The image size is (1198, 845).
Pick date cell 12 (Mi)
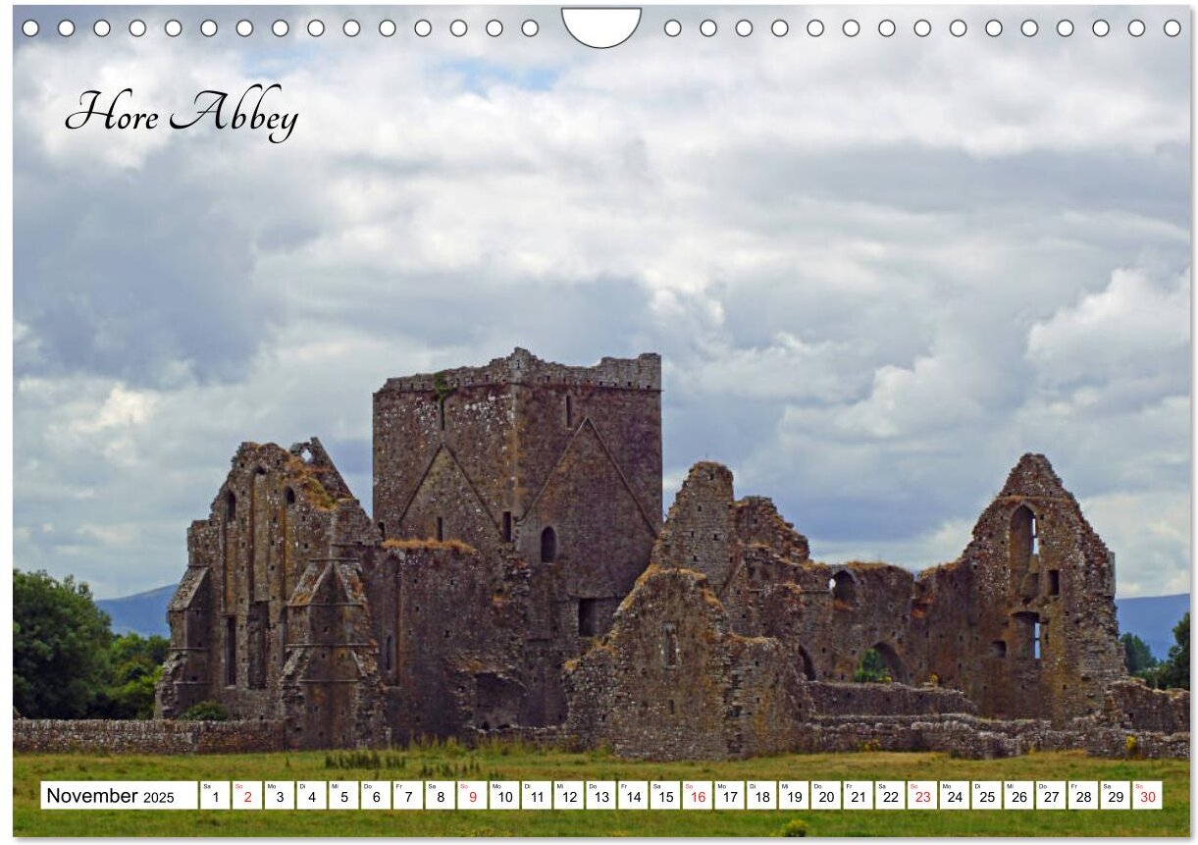(568, 795)
